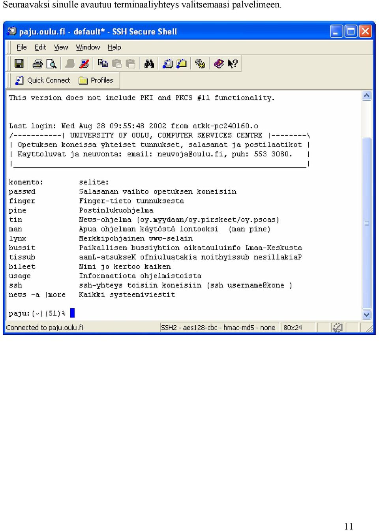Click the terminal scrollbar up arrow
The image size is (379, 531).
tap(367, 96)
